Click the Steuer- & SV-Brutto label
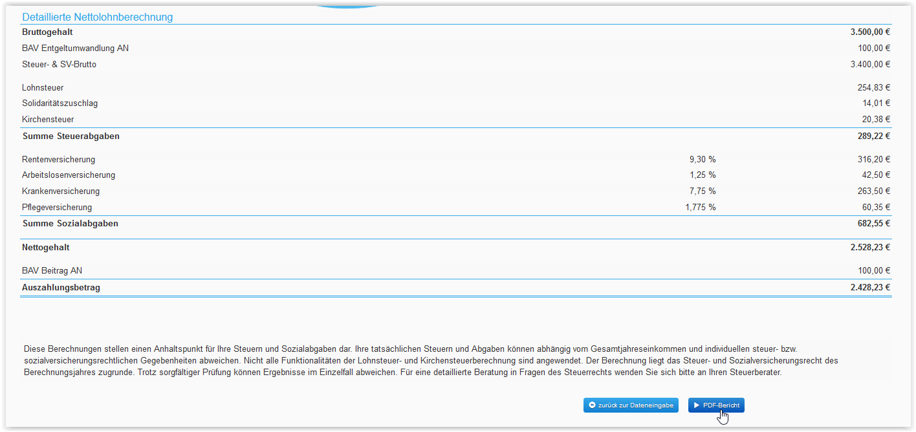The width and height of the screenshot is (916, 432). click(59, 64)
